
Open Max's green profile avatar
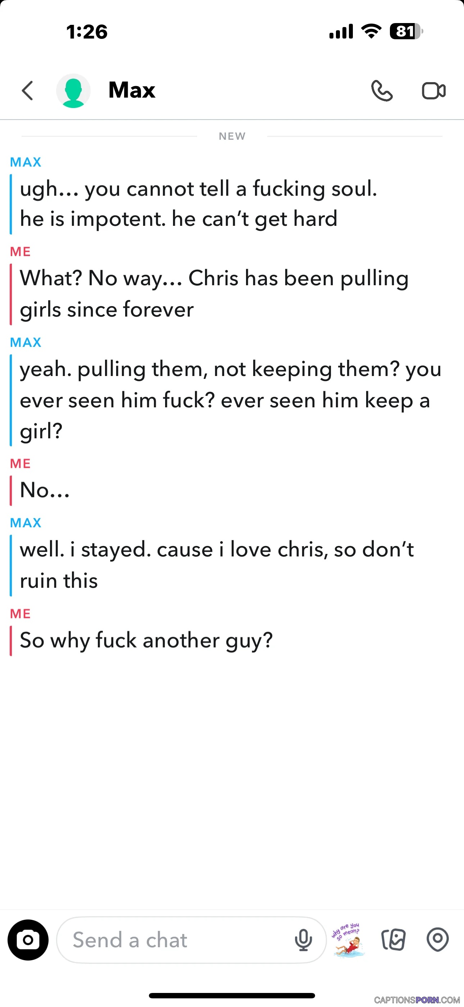click(x=73, y=91)
